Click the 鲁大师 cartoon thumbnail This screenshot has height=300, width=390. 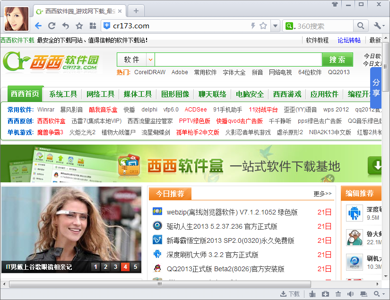(355, 238)
